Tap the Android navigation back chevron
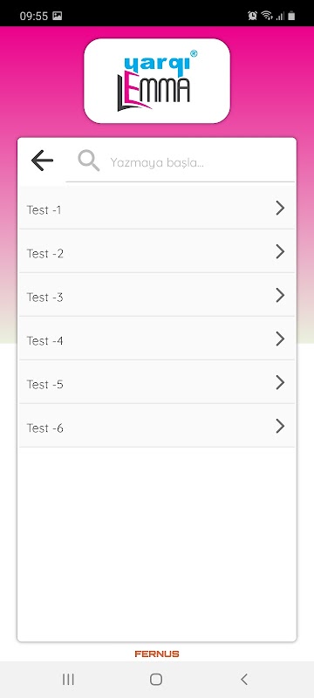The image size is (314, 698). tap(243, 680)
